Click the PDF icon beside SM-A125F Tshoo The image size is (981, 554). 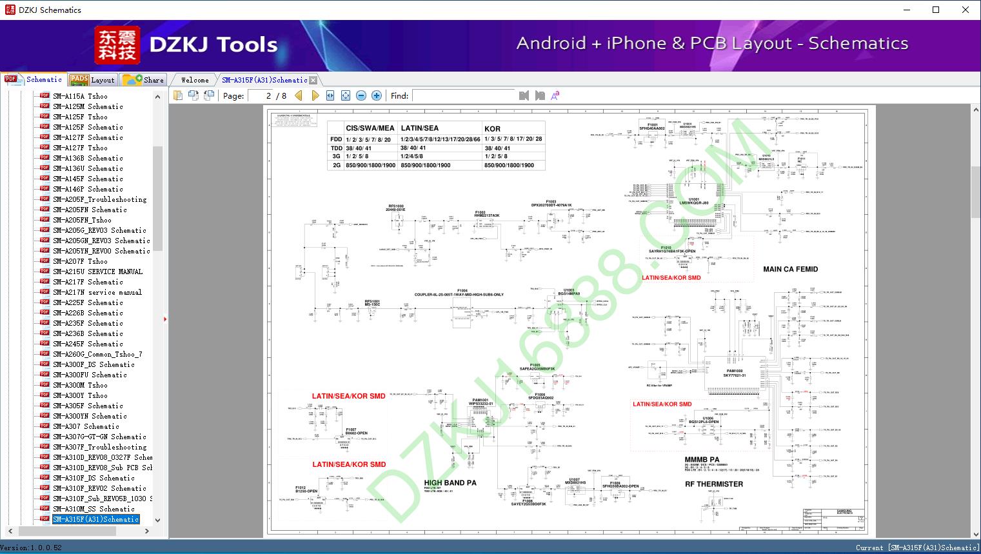tap(45, 117)
